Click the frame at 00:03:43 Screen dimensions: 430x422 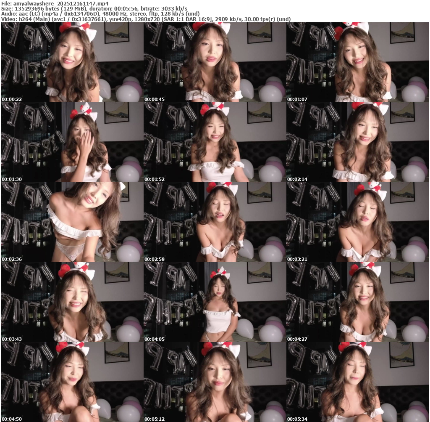click(72, 302)
